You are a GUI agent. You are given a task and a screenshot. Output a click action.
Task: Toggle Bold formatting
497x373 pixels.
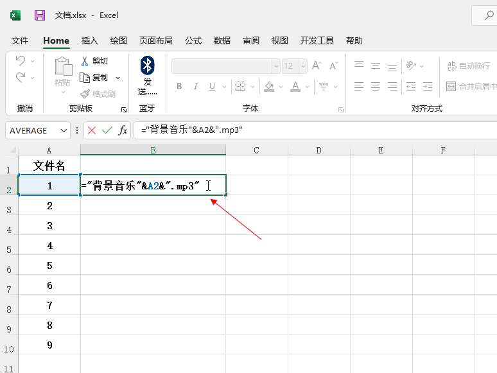click(x=179, y=86)
